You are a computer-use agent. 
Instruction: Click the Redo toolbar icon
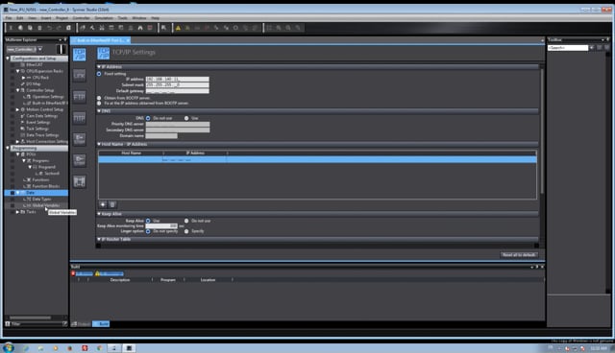pyautogui.click(x=59, y=28)
